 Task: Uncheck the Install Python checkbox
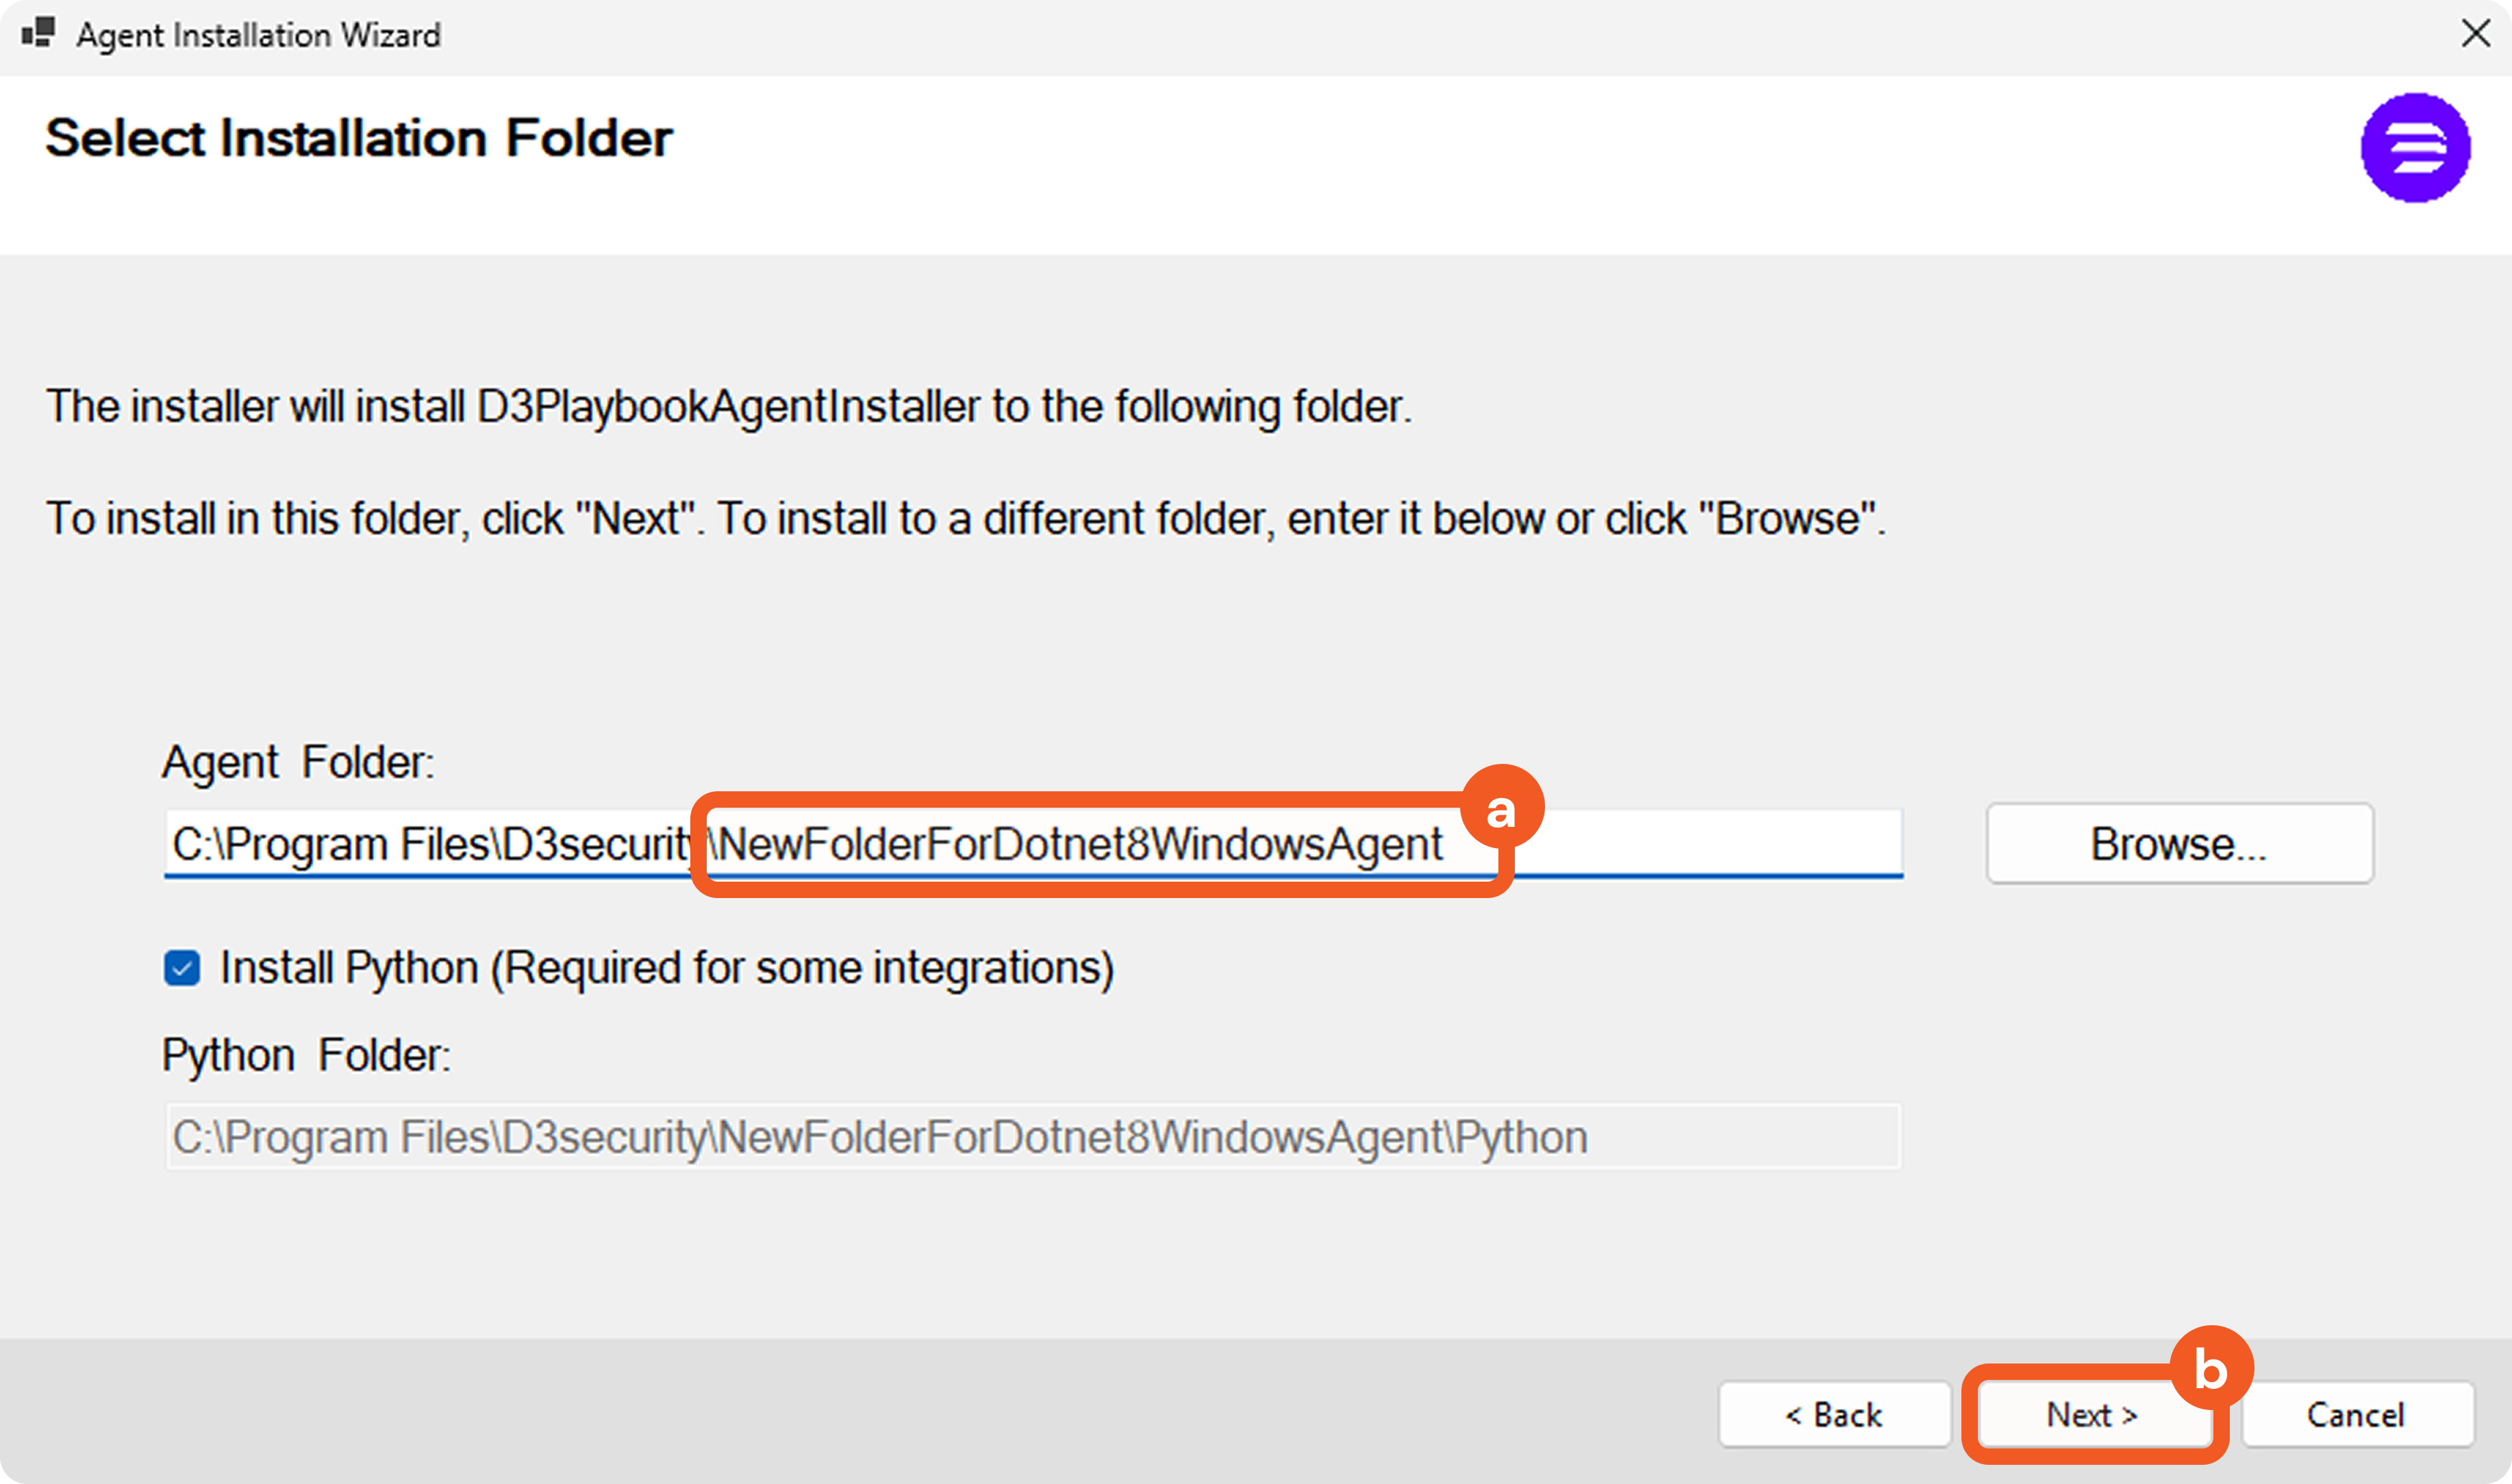(x=182, y=968)
